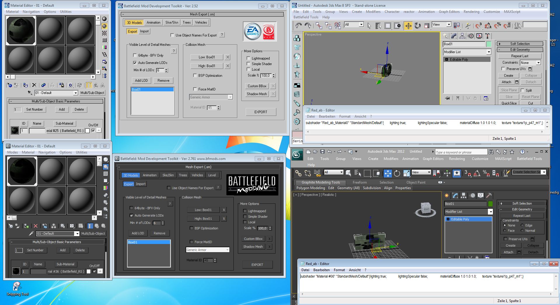
Task: Open Bearbeiten menu in top Red_ab Editor
Action: 327,116
